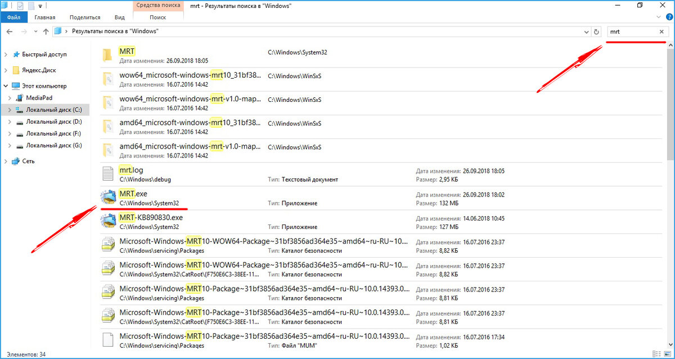The height and width of the screenshot is (359, 675).
Task: Click icon of the 8,81 КБ catalog in System32\CatRoot
Action: pyautogui.click(x=107, y=316)
